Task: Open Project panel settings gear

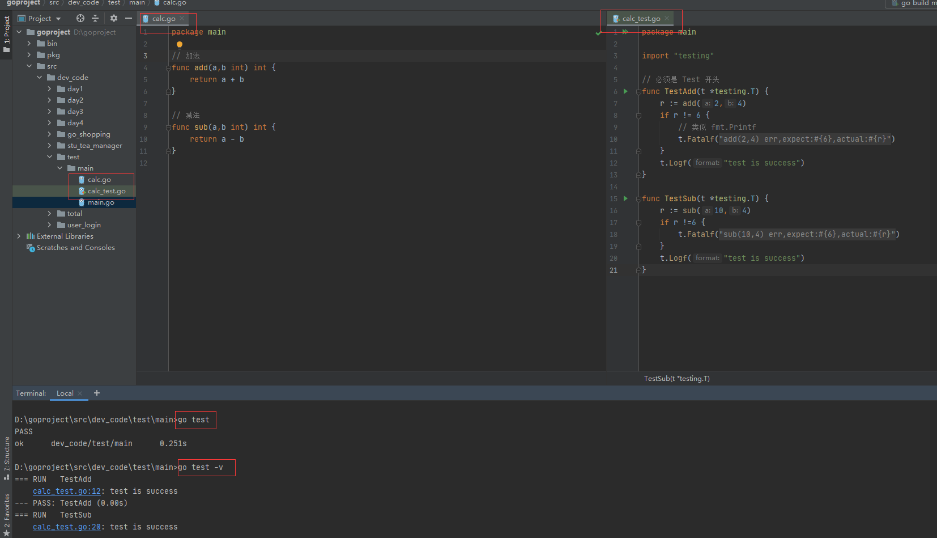Action: point(114,18)
